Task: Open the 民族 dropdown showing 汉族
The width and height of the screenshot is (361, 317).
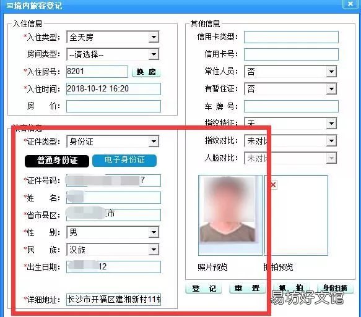Action: pos(113,250)
